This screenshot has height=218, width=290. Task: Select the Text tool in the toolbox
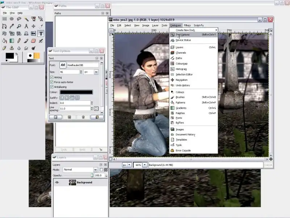41,33
